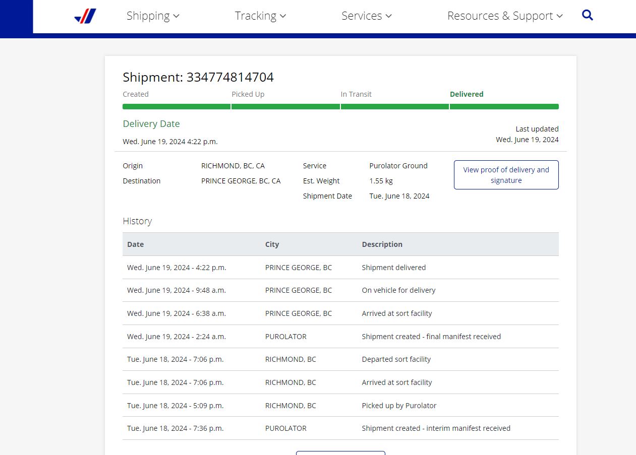Click 'Arrived at sort facility' in the Richmond row

[x=397, y=382]
